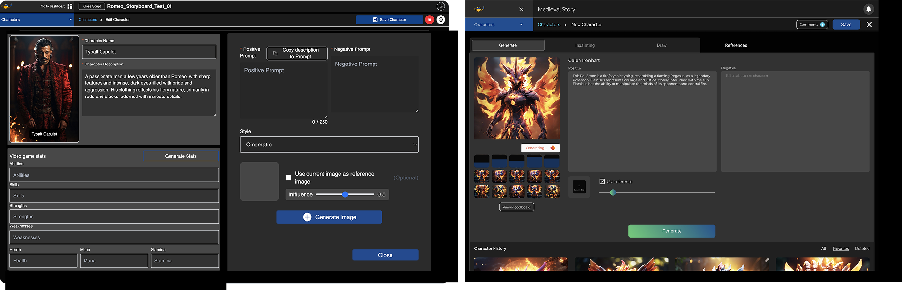The height and width of the screenshot is (306, 902).
Task: Click the dashboard grid icon
Action: click(x=70, y=6)
